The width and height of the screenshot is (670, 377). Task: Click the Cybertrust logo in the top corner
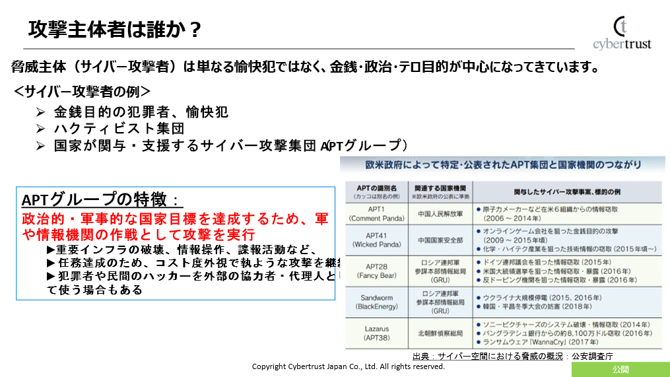coord(621,33)
